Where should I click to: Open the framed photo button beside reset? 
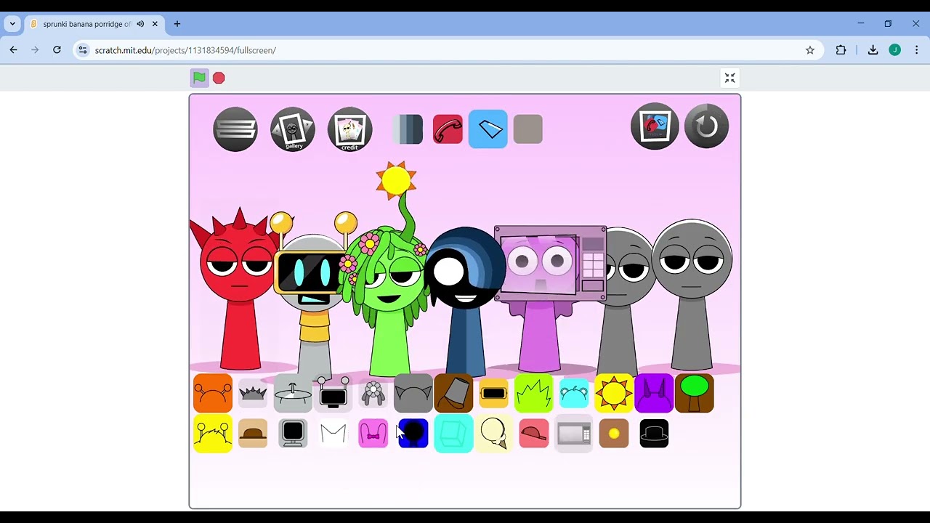tap(655, 126)
